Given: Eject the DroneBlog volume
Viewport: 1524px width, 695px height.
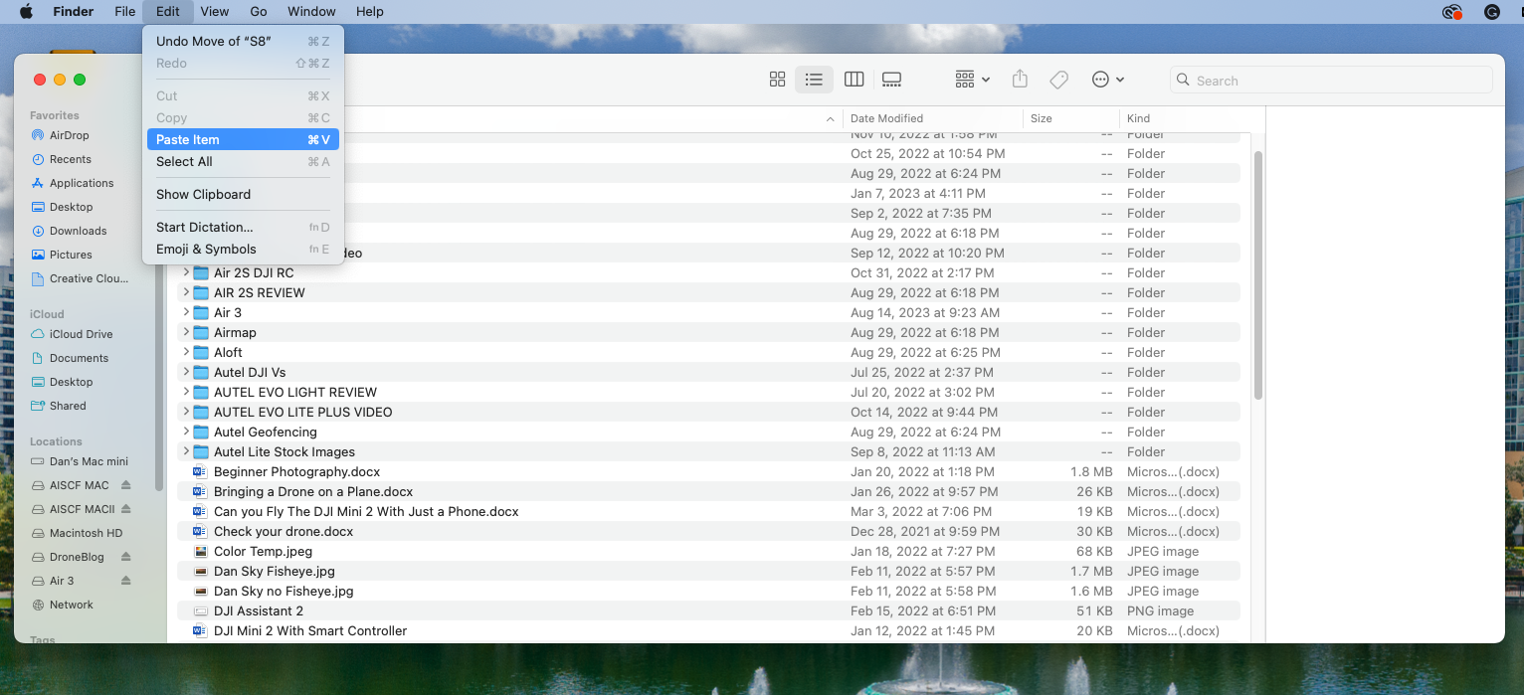Looking at the screenshot, I should pyautogui.click(x=126, y=557).
